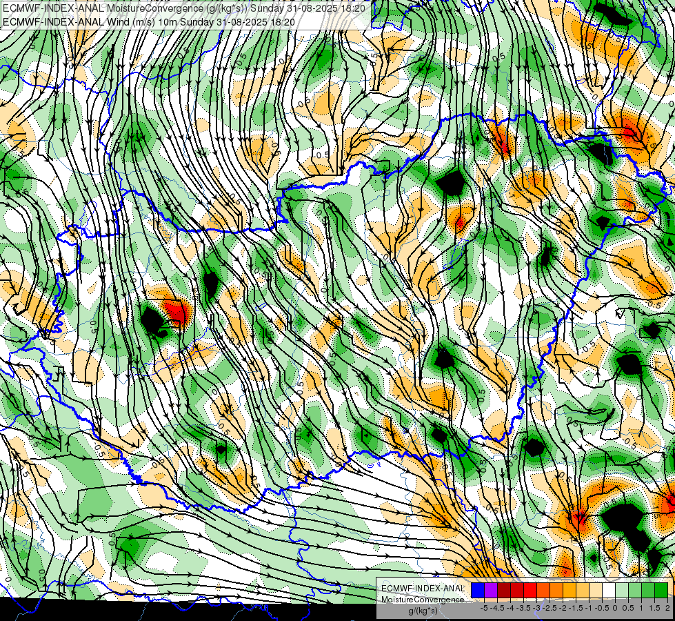675x621 pixels.
Task: Click the legend tick label '-1'
Action: [589, 608]
